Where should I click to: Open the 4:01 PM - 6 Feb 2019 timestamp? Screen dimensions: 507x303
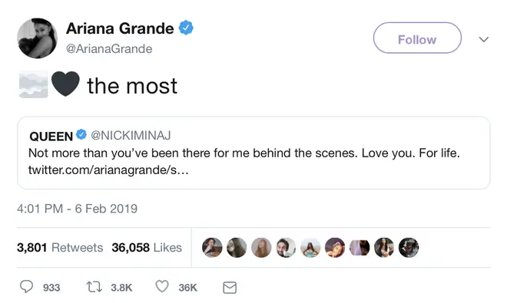[77, 209]
